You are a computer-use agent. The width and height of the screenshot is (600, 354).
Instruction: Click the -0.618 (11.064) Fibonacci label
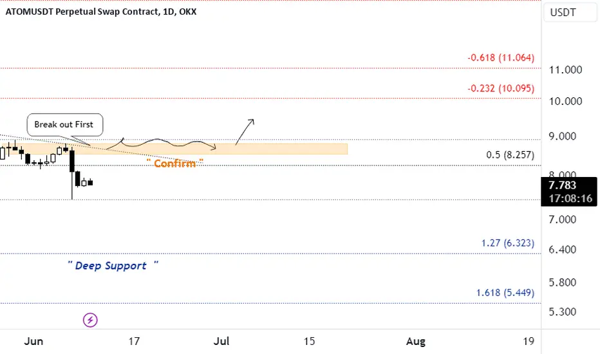coord(500,58)
